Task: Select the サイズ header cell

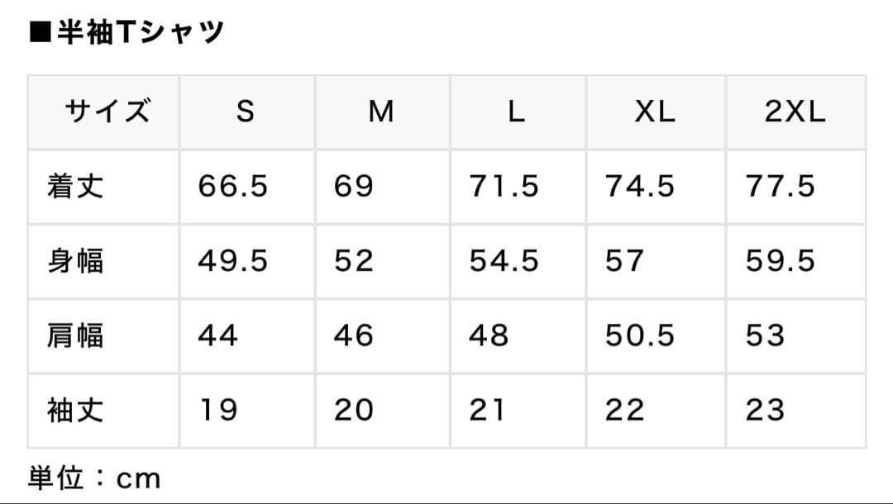Action: [103, 112]
